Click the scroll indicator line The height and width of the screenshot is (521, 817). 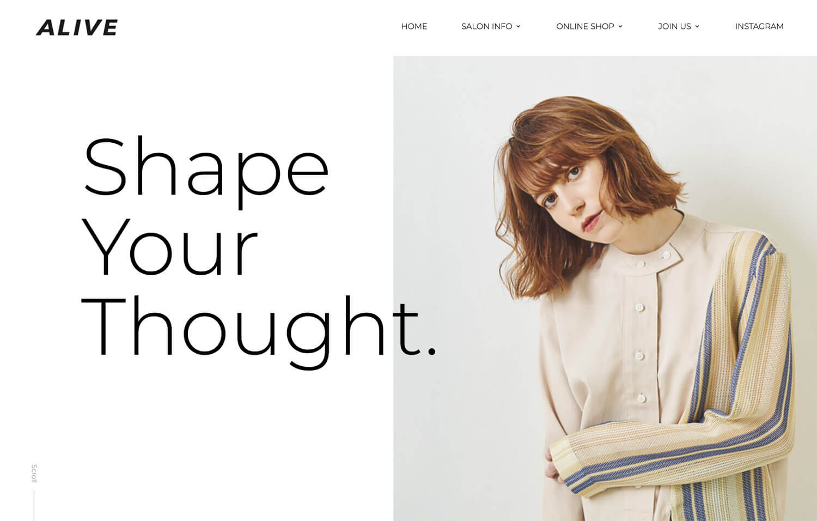(34, 505)
